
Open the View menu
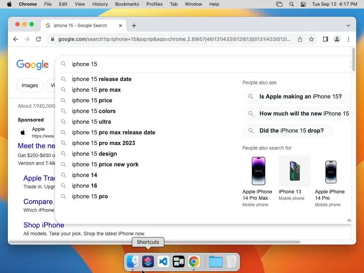[80, 4]
